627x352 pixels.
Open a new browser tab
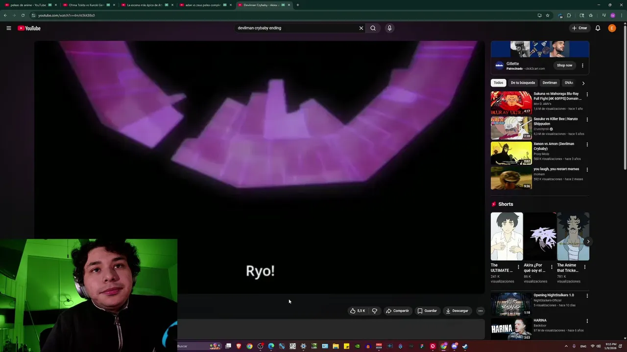[298, 5]
